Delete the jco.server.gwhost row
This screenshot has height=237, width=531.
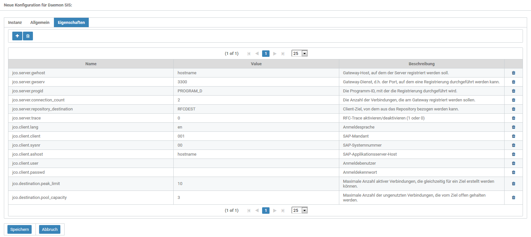pyautogui.click(x=513, y=73)
